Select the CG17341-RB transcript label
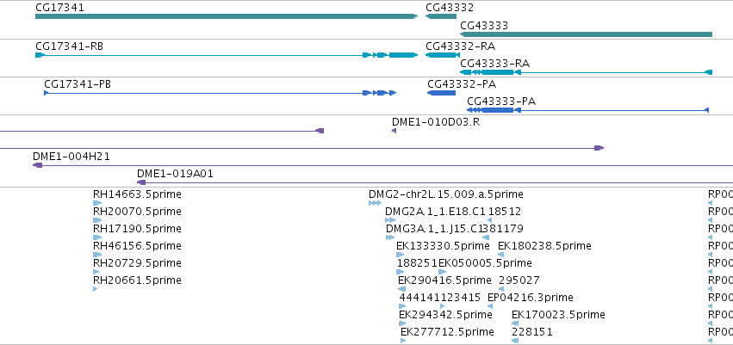This screenshot has height=345, width=733. (70, 46)
